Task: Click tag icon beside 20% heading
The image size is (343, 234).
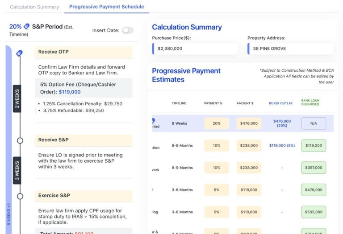Action: (26, 26)
